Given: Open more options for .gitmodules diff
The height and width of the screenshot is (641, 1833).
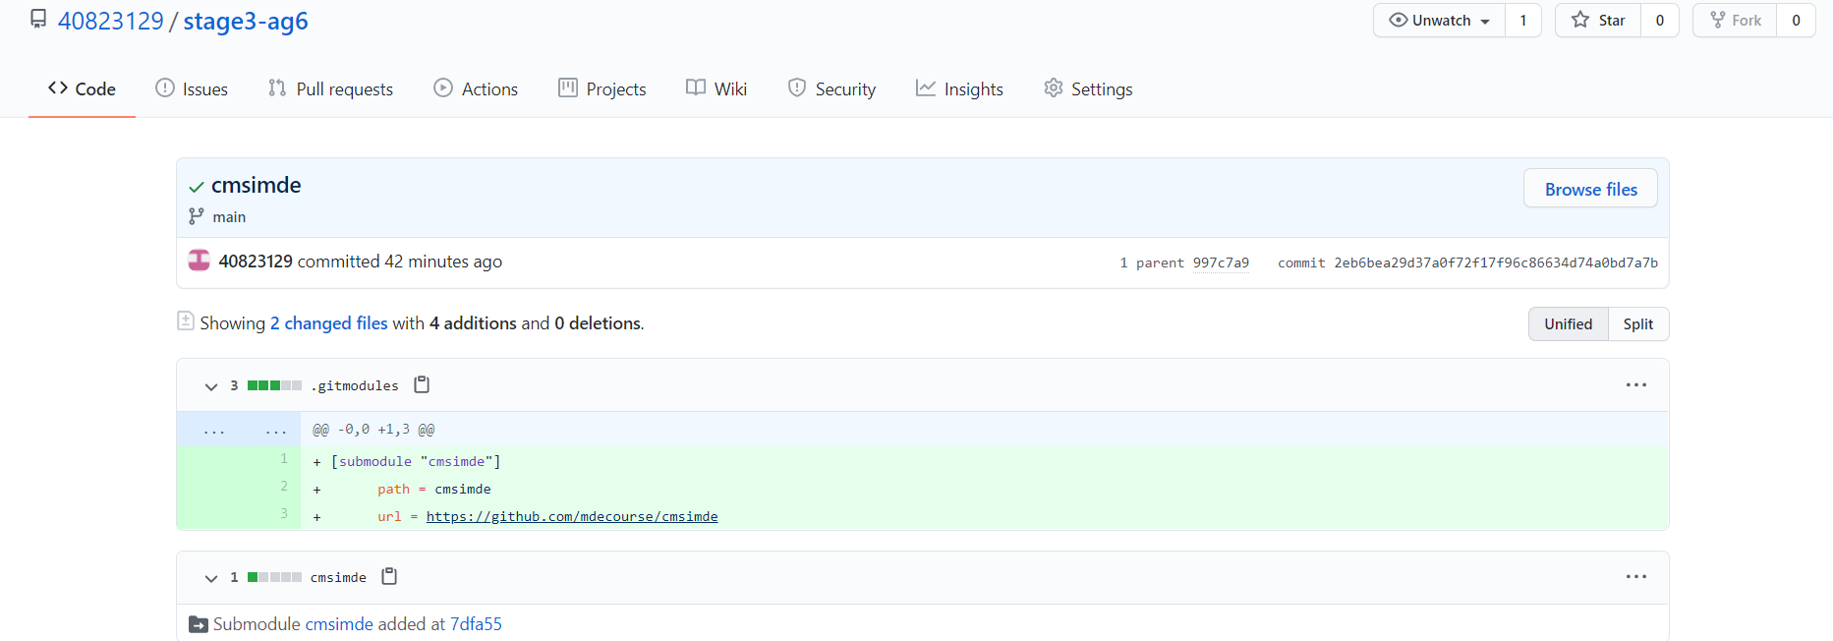Looking at the screenshot, I should click(1635, 384).
